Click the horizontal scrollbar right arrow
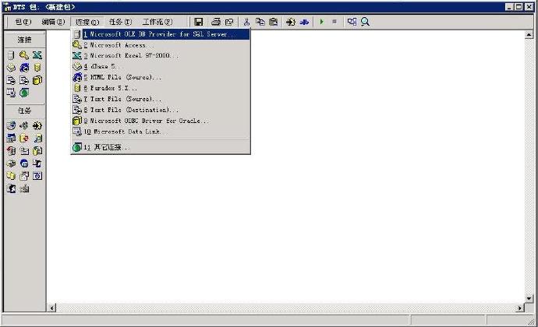 [520, 308]
